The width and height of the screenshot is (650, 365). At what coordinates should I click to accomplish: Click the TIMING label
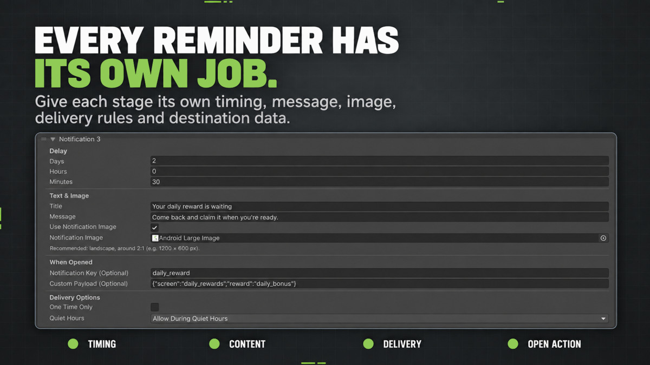click(102, 344)
